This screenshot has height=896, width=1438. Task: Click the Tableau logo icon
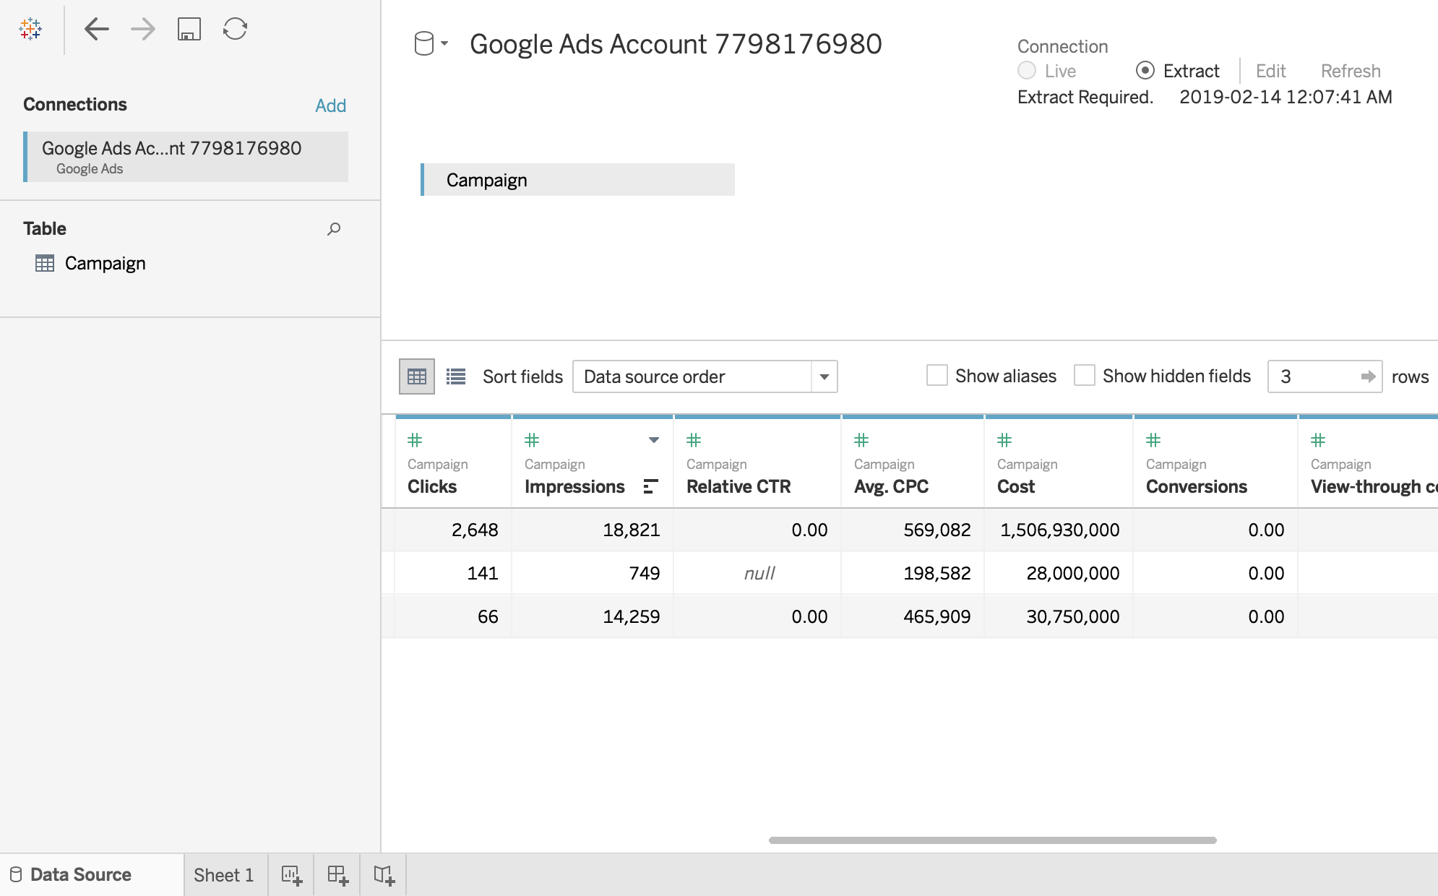[x=30, y=29]
